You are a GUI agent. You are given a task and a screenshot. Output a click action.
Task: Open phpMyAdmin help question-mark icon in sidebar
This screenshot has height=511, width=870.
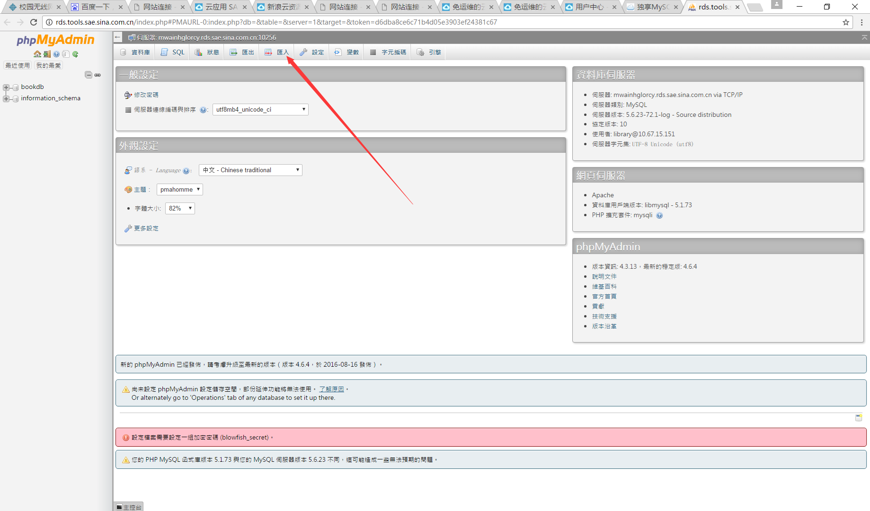click(x=56, y=54)
